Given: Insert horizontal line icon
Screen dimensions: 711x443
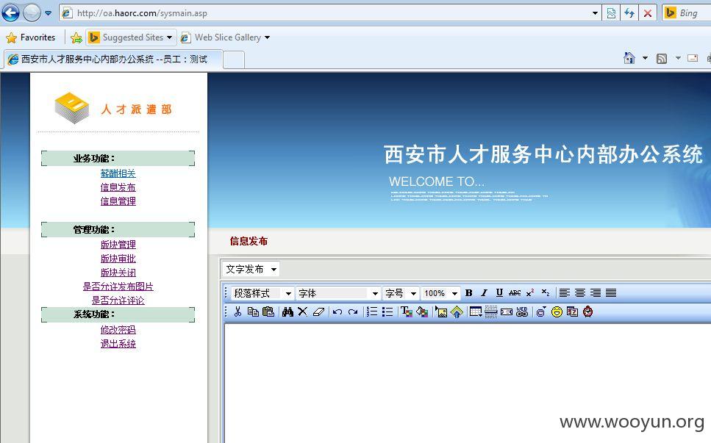Looking at the screenshot, I should click(x=491, y=311).
